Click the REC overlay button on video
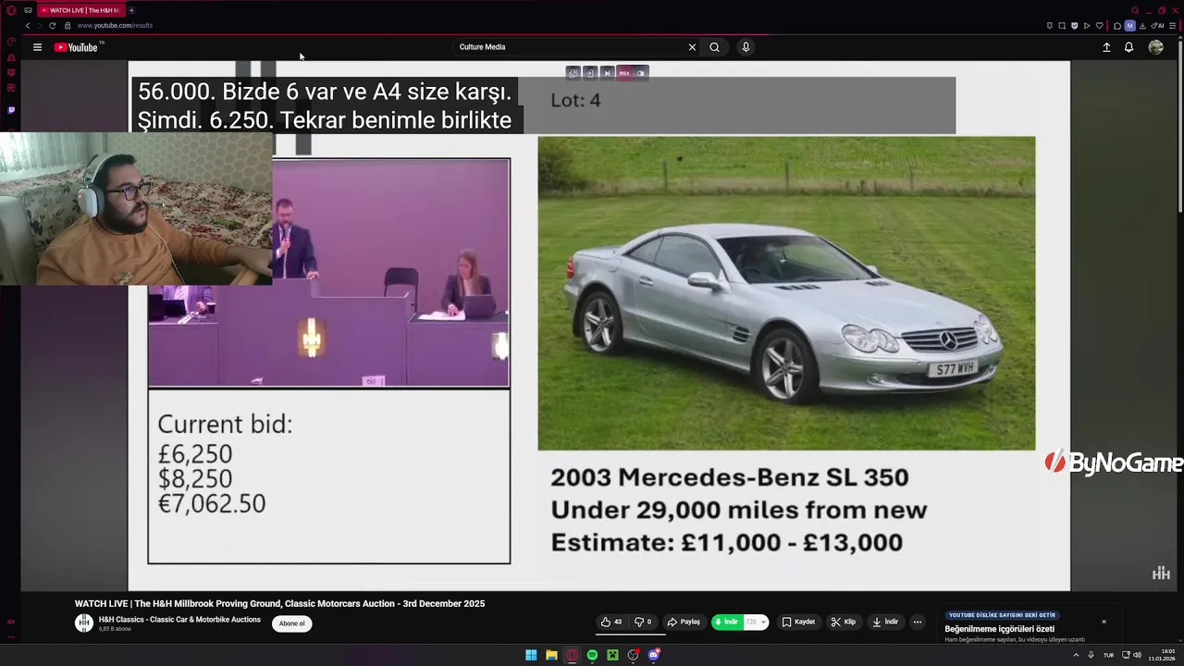This screenshot has height=666, width=1184. click(x=624, y=73)
